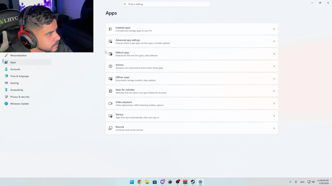
Task: Click the Offline maps icon
Action: coord(110,79)
